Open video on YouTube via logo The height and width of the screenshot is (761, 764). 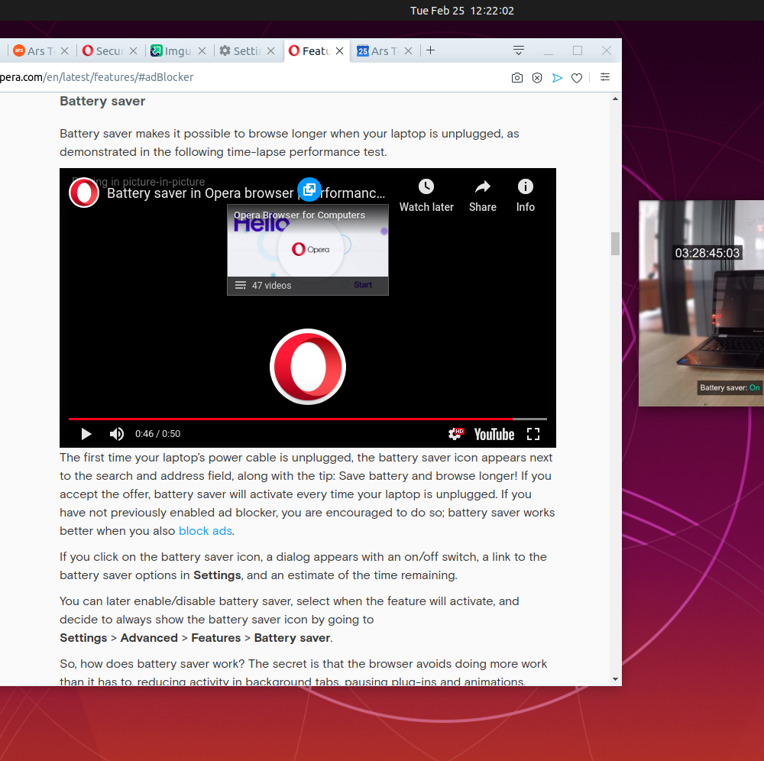click(x=494, y=434)
